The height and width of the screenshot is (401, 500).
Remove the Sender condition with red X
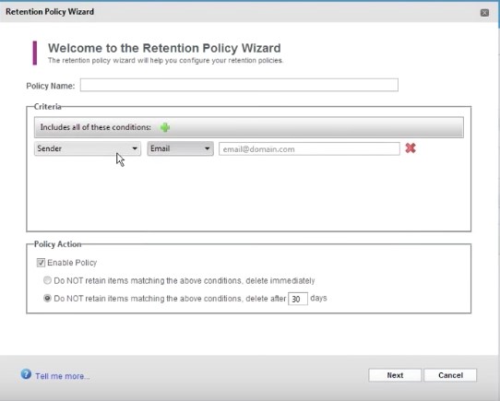[x=411, y=148]
